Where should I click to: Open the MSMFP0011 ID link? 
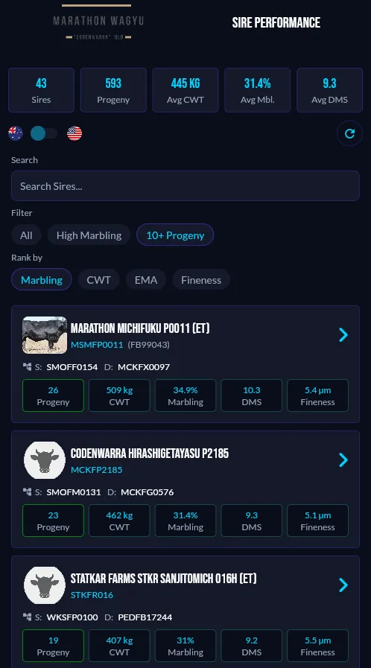97,345
